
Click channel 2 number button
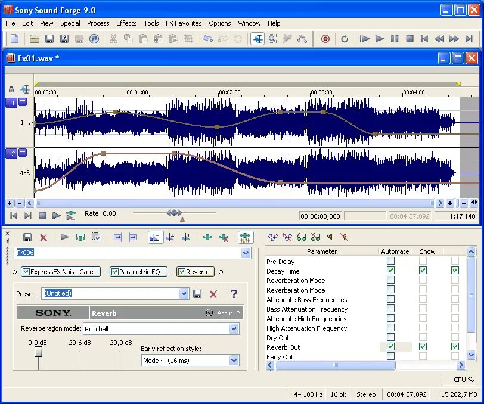[x=11, y=154]
